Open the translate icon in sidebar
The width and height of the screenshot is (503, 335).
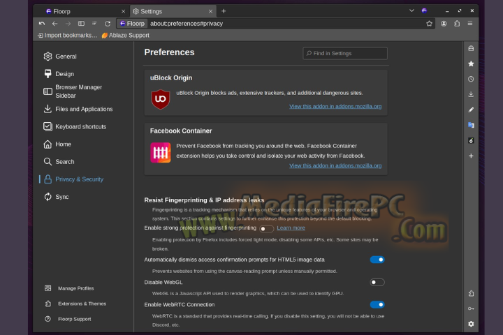tap(471, 125)
